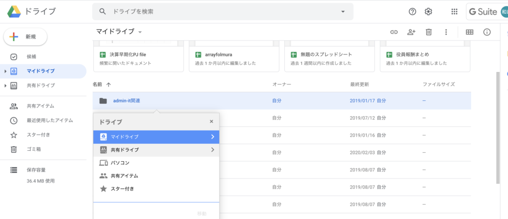The height and width of the screenshot is (219, 508).
Task: Click the オーナー column header
Action: [282, 85]
